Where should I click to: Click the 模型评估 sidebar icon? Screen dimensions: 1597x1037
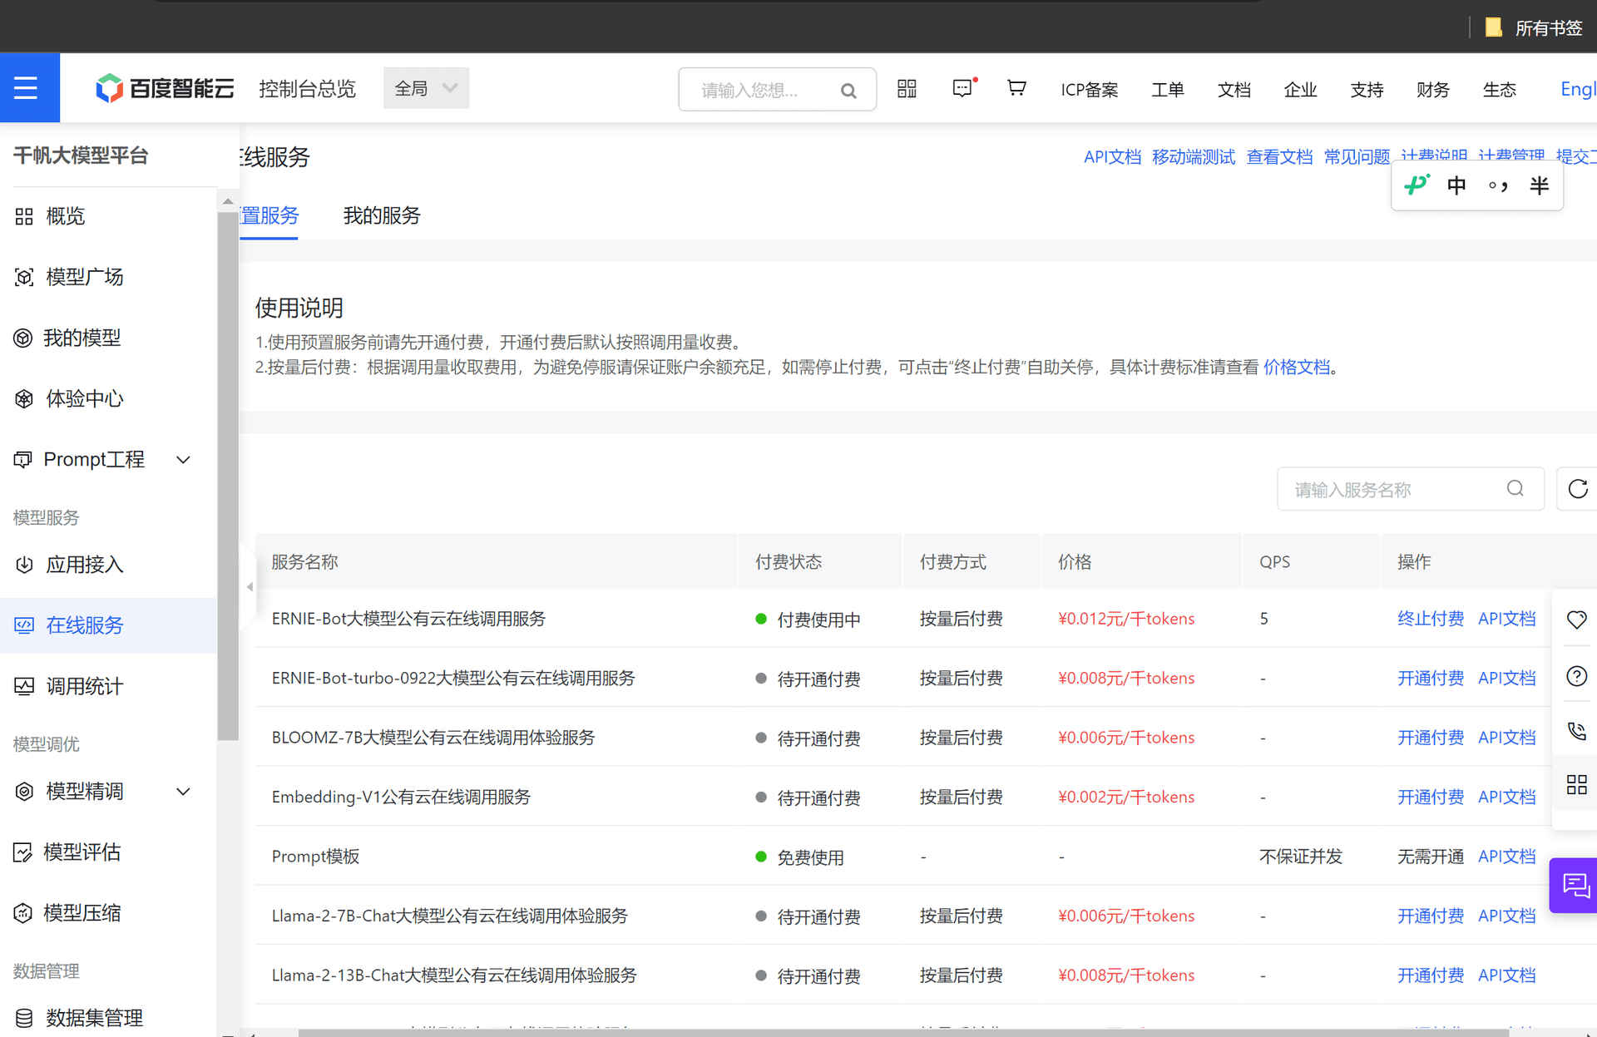click(x=23, y=852)
